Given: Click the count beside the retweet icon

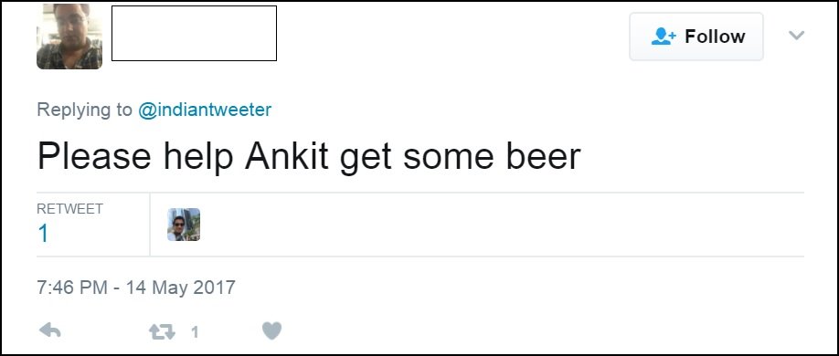Looking at the screenshot, I should coord(195,332).
